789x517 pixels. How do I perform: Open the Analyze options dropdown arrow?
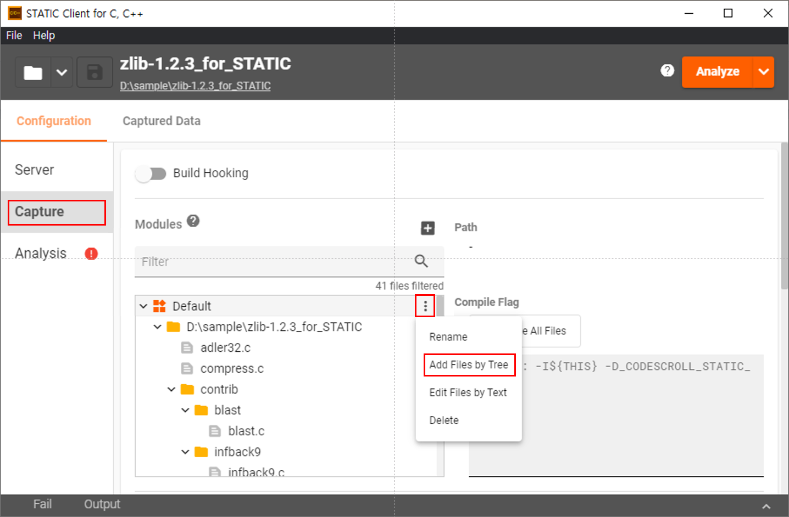point(764,72)
